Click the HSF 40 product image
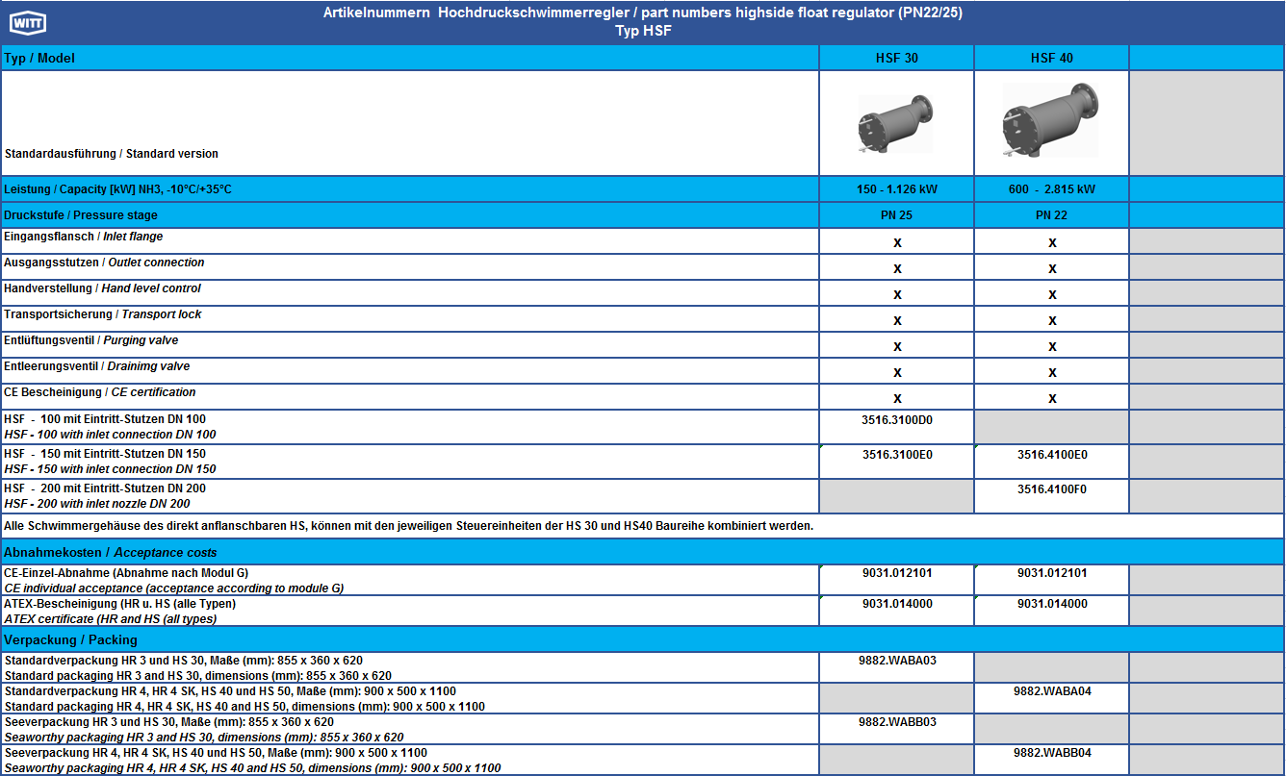This screenshot has height=776, width=1286. pyautogui.click(x=1051, y=121)
